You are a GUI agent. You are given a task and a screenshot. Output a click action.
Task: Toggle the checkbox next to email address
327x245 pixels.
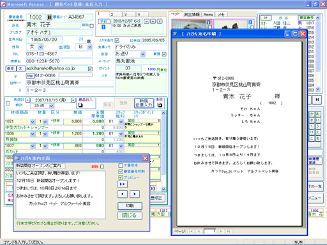click(x=90, y=69)
